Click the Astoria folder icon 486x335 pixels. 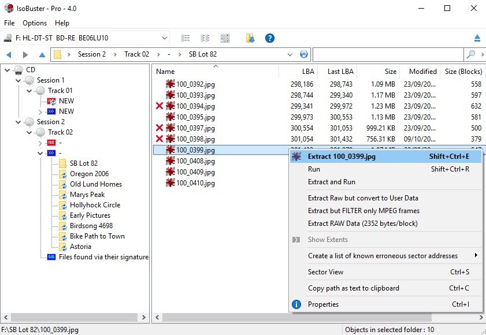point(63,247)
